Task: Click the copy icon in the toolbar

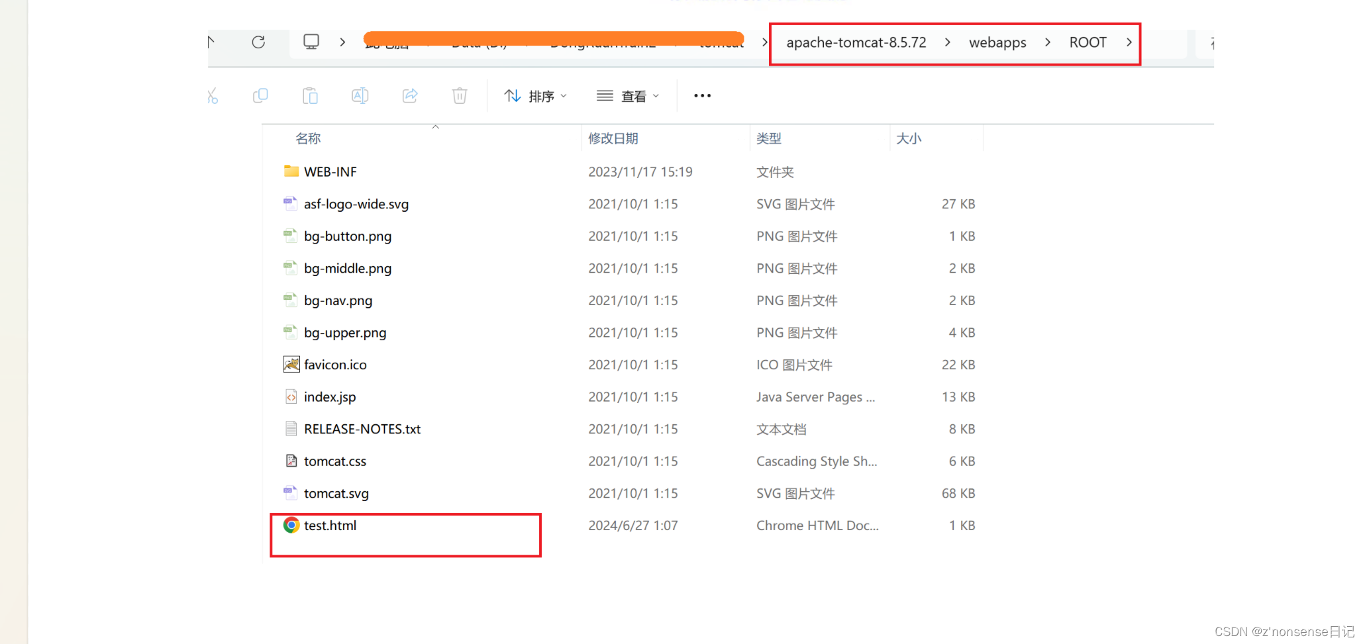Action: point(260,96)
